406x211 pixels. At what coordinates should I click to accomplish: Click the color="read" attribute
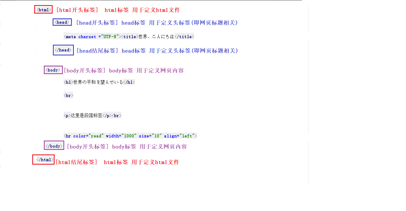89,136
